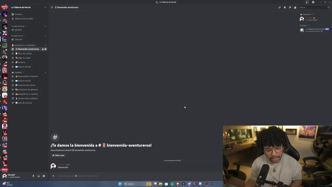The image size is (332, 187).
Task: Toggle the microphone mute
Action: pos(33,176)
